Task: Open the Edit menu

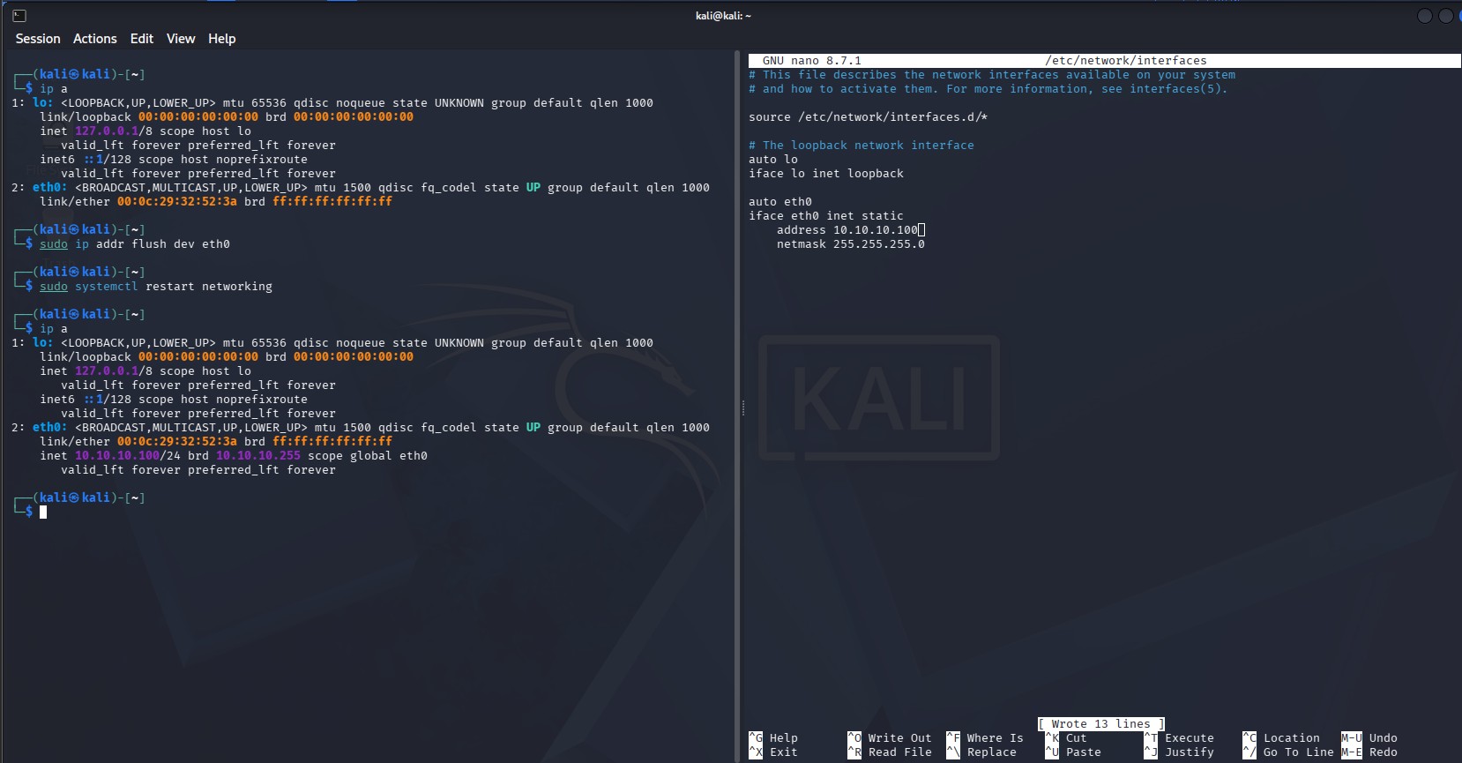Action: tap(142, 39)
